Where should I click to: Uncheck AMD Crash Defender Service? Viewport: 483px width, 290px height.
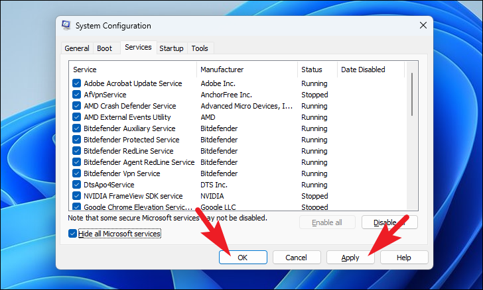(x=76, y=106)
